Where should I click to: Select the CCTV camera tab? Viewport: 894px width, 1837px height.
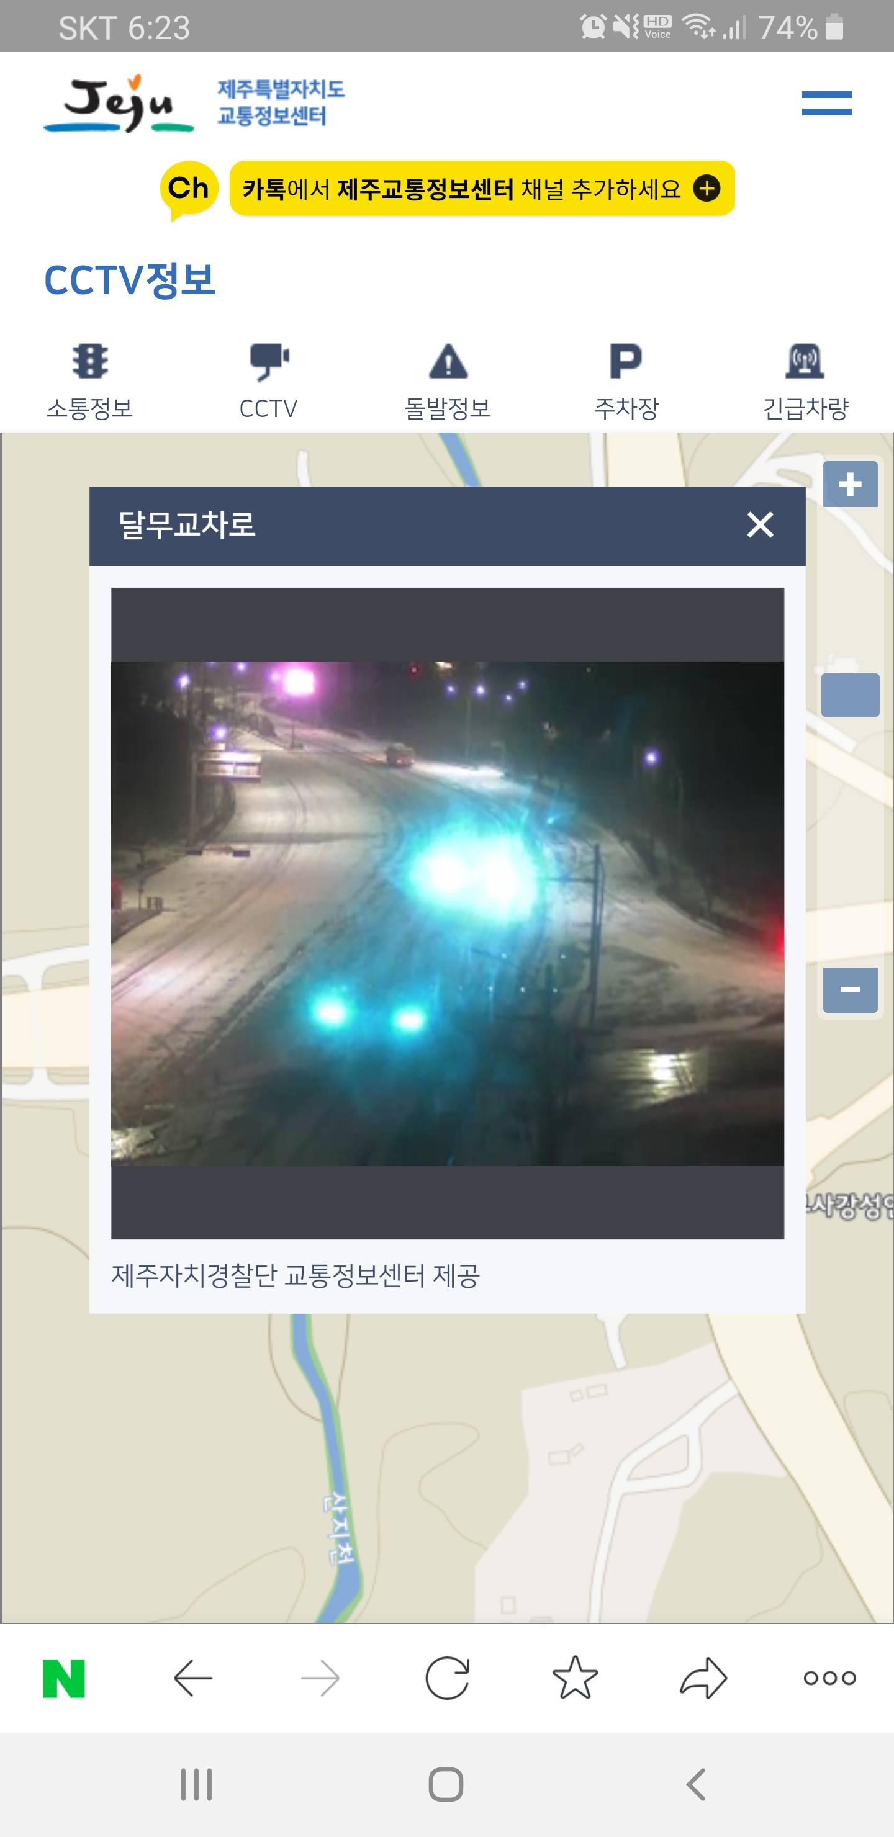tap(268, 382)
